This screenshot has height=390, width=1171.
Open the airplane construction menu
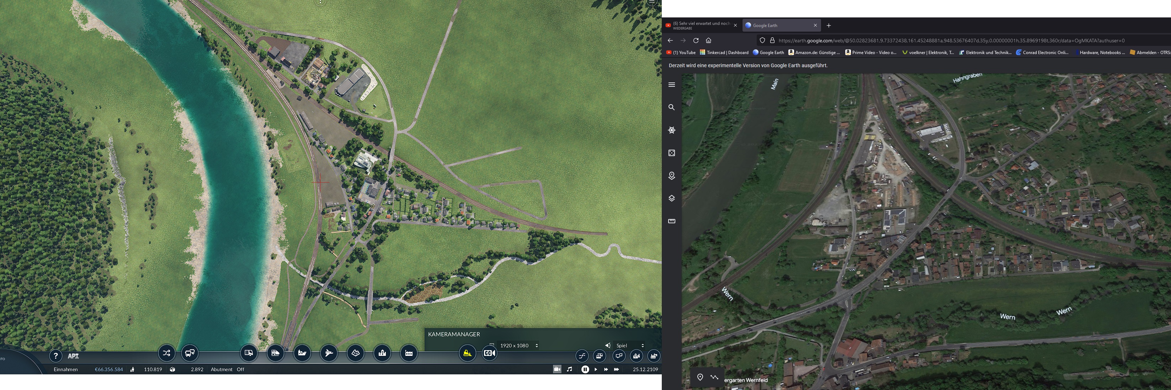pyautogui.click(x=329, y=353)
